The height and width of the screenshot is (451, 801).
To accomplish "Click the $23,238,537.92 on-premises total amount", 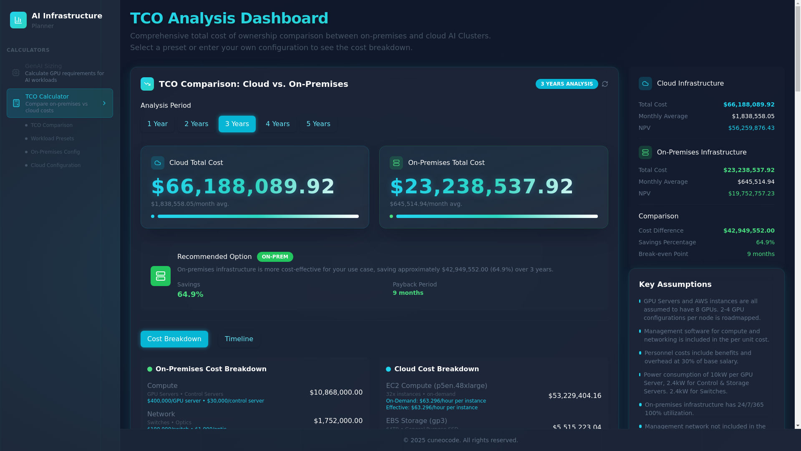I will point(482,187).
